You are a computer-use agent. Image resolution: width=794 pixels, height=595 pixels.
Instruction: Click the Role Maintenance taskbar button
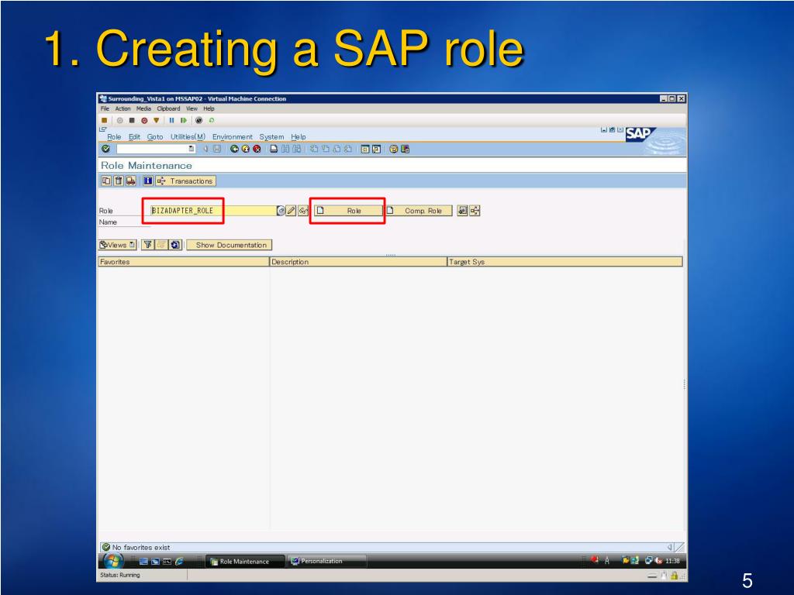click(x=244, y=561)
